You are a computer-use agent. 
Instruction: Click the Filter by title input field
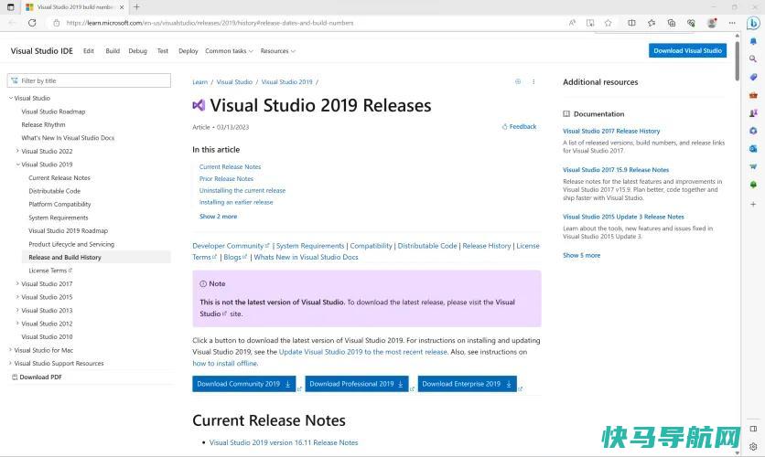coord(89,80)
